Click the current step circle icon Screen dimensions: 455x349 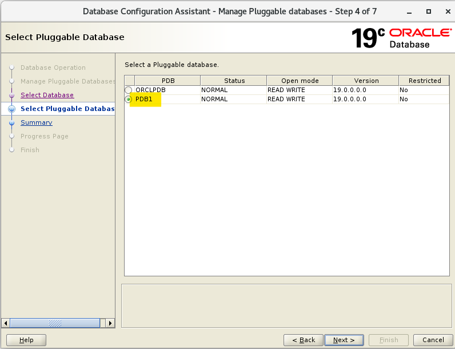point(11,109)
